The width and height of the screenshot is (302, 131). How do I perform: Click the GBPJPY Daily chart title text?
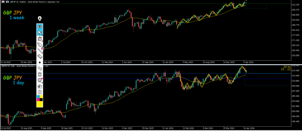click(x=18, y=66)
